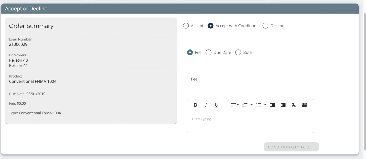366x159 pixels.
Task: Decrease indent using outdent icon
Action: (273, 105)
